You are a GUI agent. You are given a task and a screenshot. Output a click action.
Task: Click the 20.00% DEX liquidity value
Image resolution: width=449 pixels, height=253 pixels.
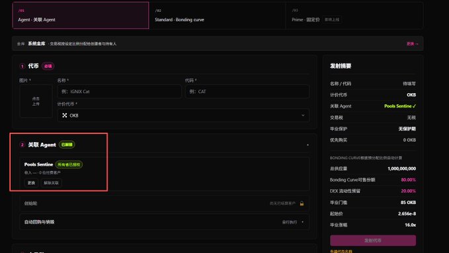coord(409,191)
